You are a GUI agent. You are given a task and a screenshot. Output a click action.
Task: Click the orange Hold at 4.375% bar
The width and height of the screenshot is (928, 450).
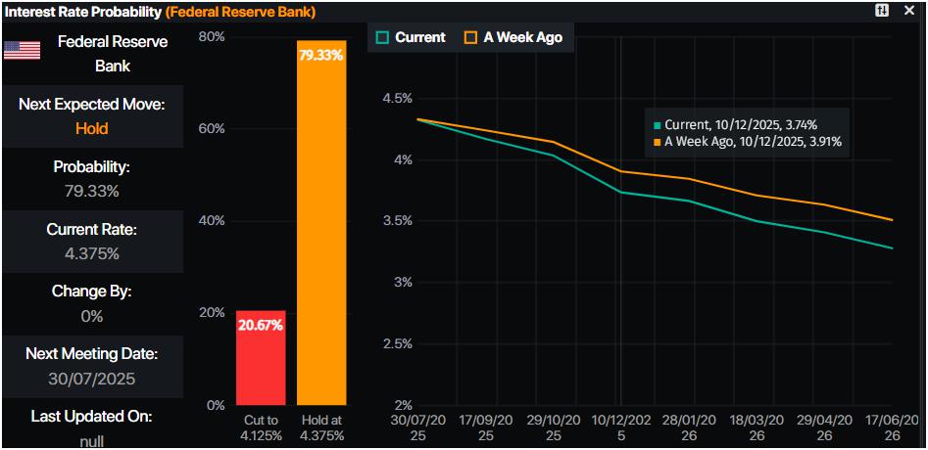point(321,223)
